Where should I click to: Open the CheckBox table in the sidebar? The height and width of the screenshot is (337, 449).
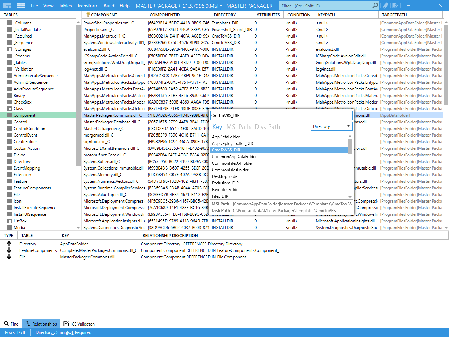point(22,102)
